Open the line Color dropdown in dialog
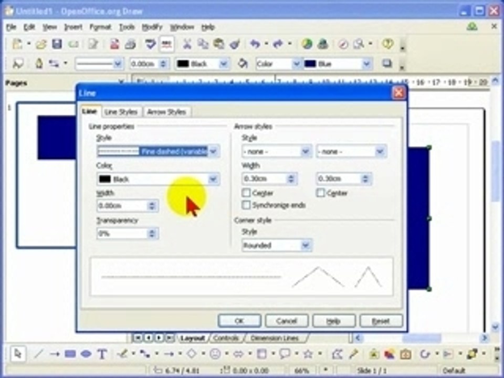The width and height of the screenshot is (504, 378). coord(213,179)
